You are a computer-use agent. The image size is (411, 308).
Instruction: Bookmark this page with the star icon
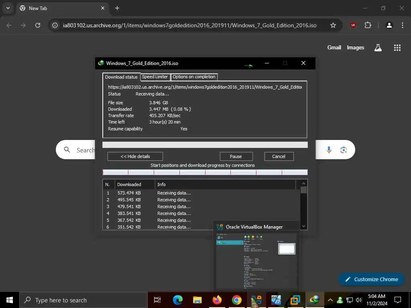pos(333,25)
